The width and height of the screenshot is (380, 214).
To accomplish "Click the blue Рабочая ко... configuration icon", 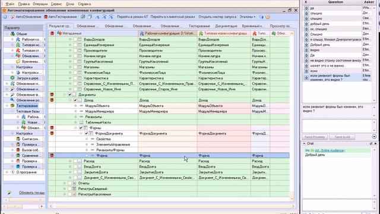I will 18,39.
